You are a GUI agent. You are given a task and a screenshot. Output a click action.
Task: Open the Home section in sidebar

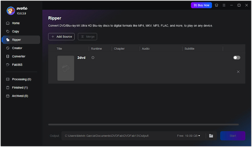point(16,23)
